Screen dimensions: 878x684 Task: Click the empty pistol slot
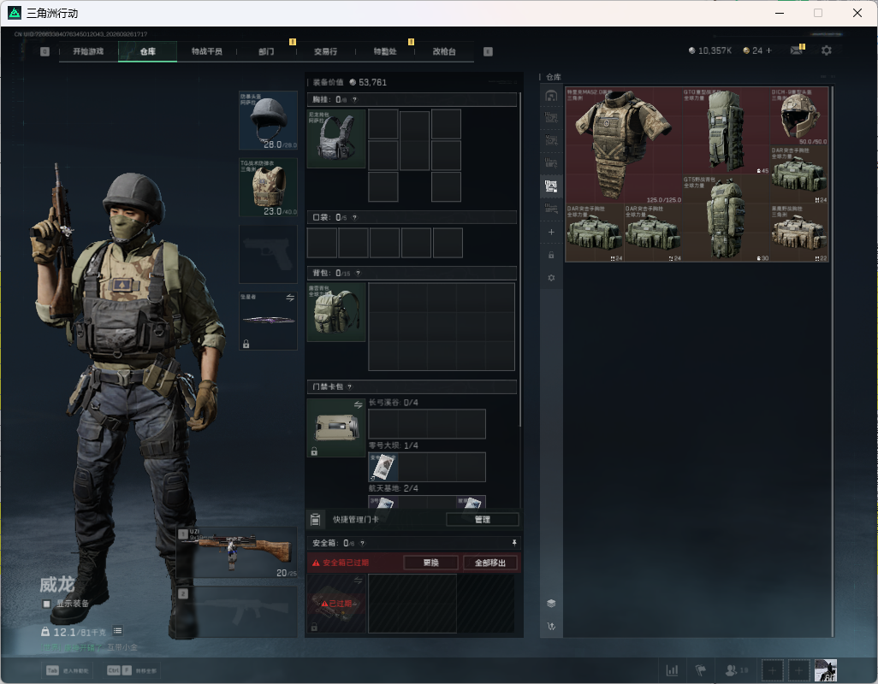point(268,255)
